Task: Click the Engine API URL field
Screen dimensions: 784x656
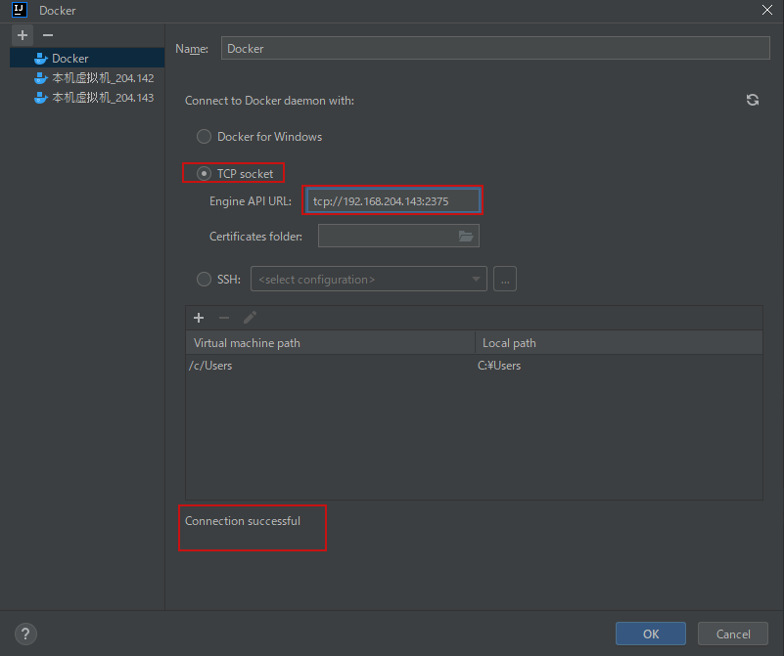Action: [x=393, y=200]
